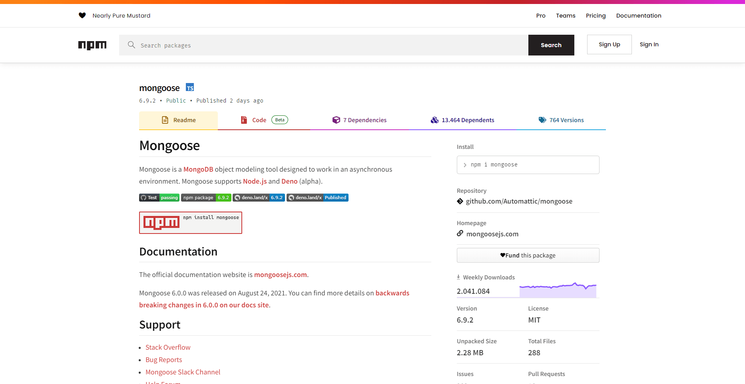Click the total files value 288

(x=534, y=353)
